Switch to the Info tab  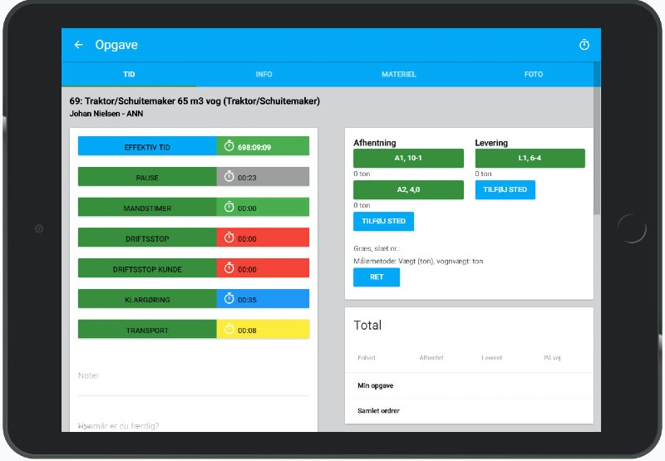pos(264,75)
